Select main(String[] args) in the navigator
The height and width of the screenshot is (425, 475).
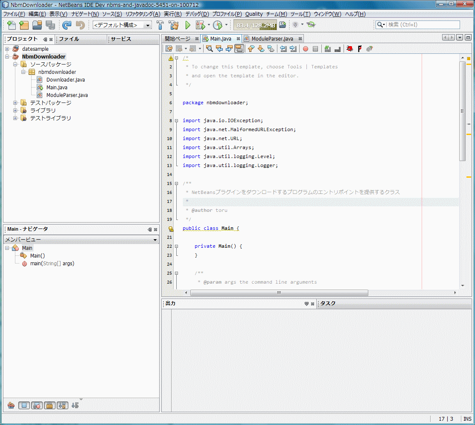52,264
